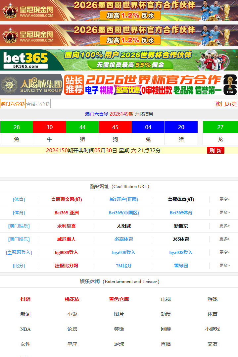Open the 论坛 category link

[72, 329]
